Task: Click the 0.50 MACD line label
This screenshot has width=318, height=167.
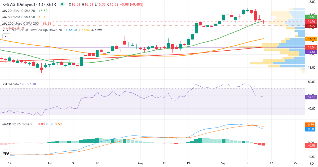Action: (312, 129)
